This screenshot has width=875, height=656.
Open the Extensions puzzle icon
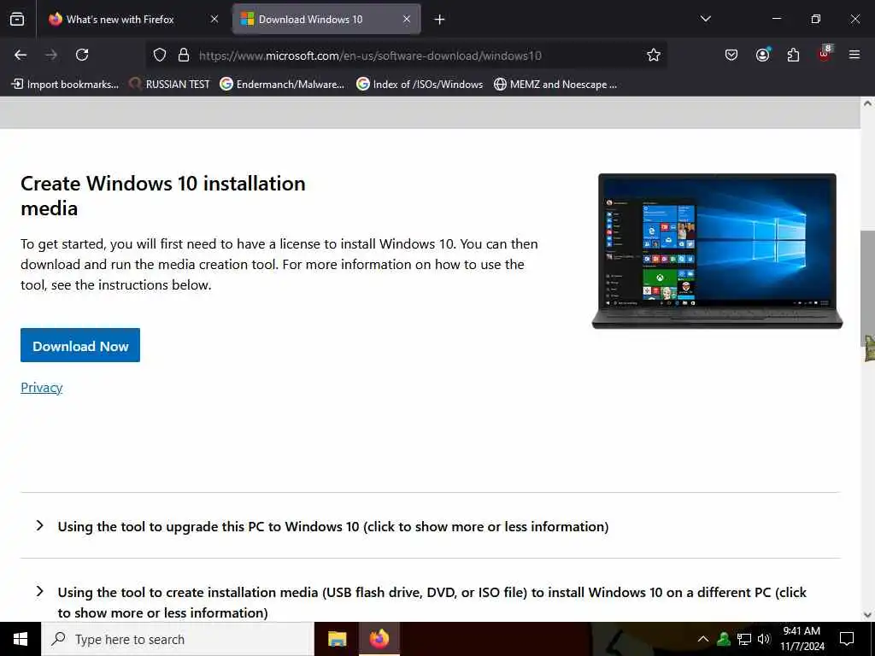(793, 55)
